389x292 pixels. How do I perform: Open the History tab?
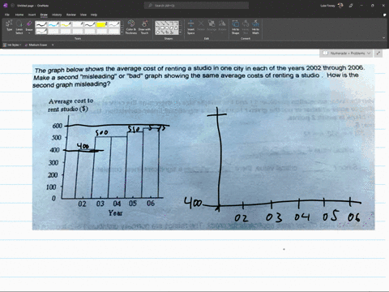coord(57,15)
